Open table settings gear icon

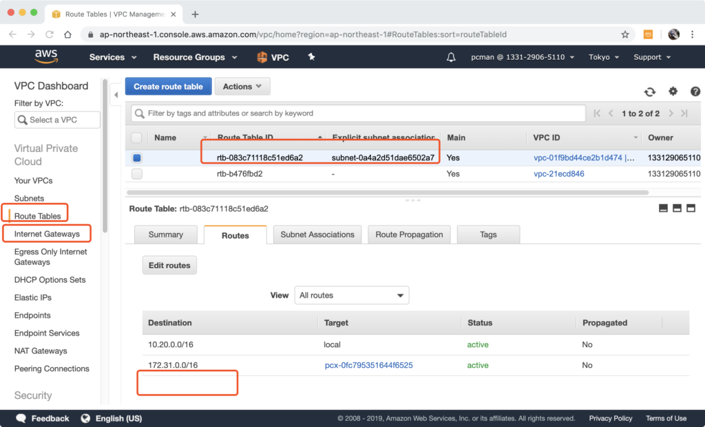pyautogui.click(x=673, y=91)
